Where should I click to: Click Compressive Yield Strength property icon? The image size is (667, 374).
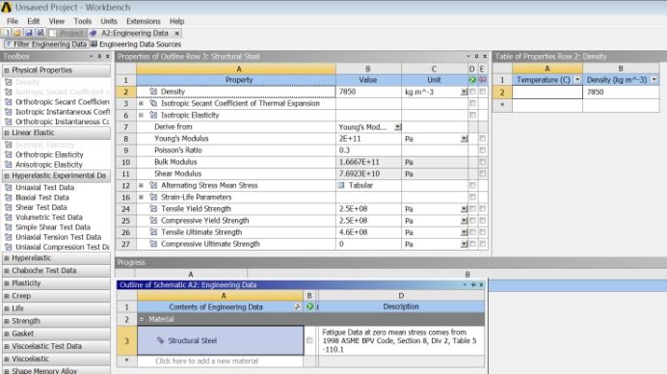pos(153,221)
